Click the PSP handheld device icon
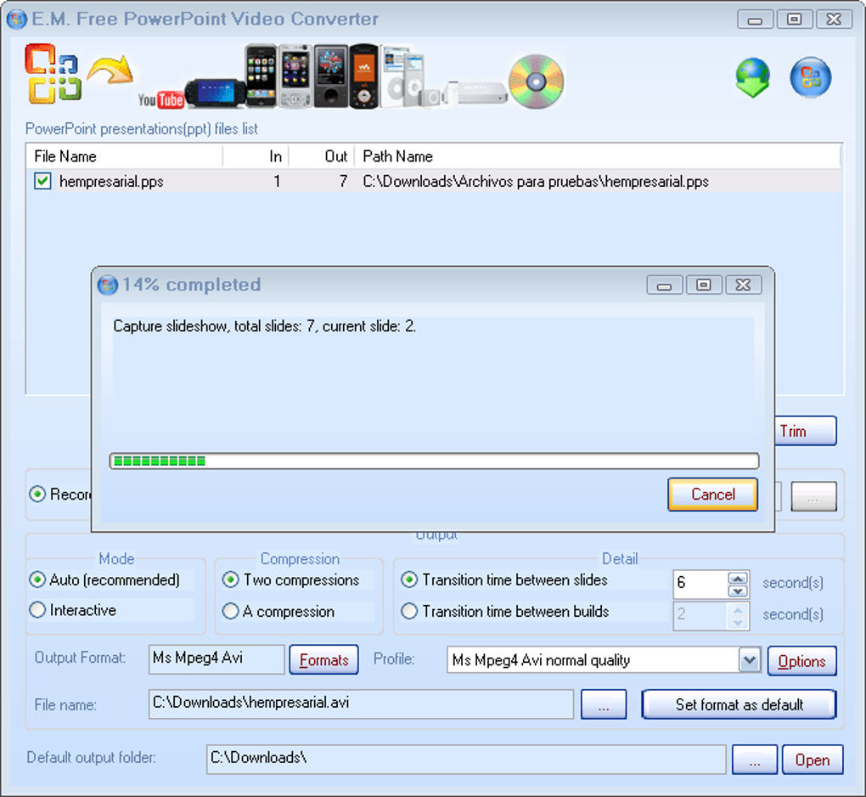 [216, 93]
